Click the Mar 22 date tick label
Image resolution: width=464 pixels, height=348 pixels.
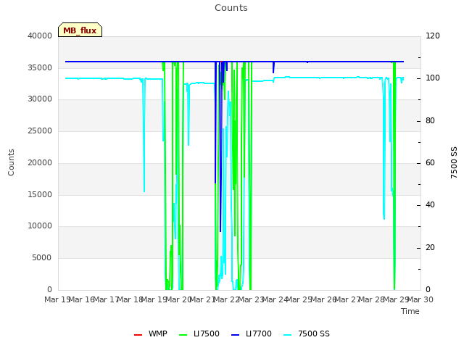coord(227,299)
